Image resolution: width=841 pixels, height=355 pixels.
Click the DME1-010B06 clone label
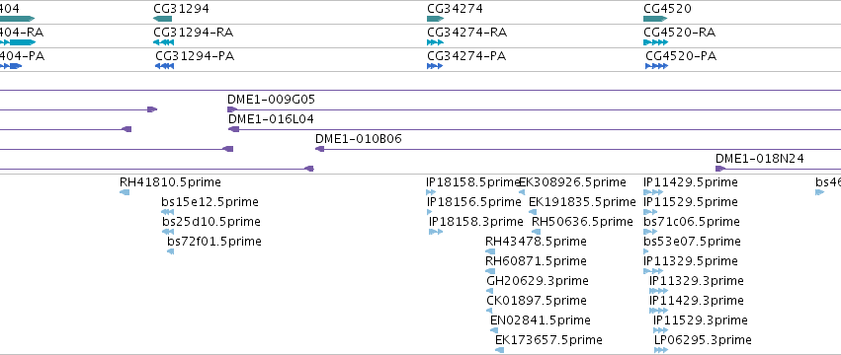tap(359, 139)
